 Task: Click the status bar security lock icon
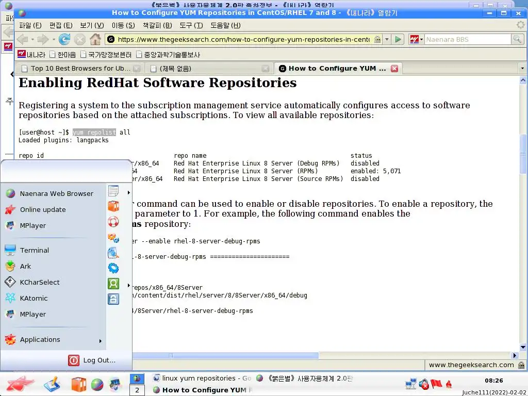521,365
